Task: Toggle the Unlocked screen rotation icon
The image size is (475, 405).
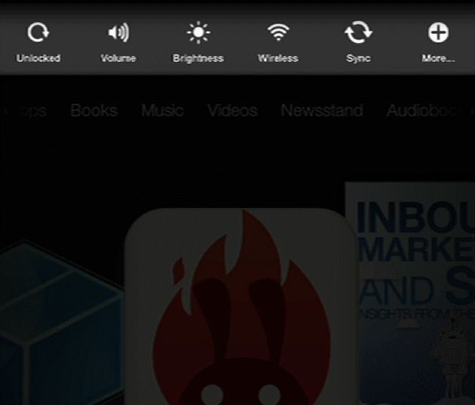Action: 38,32
